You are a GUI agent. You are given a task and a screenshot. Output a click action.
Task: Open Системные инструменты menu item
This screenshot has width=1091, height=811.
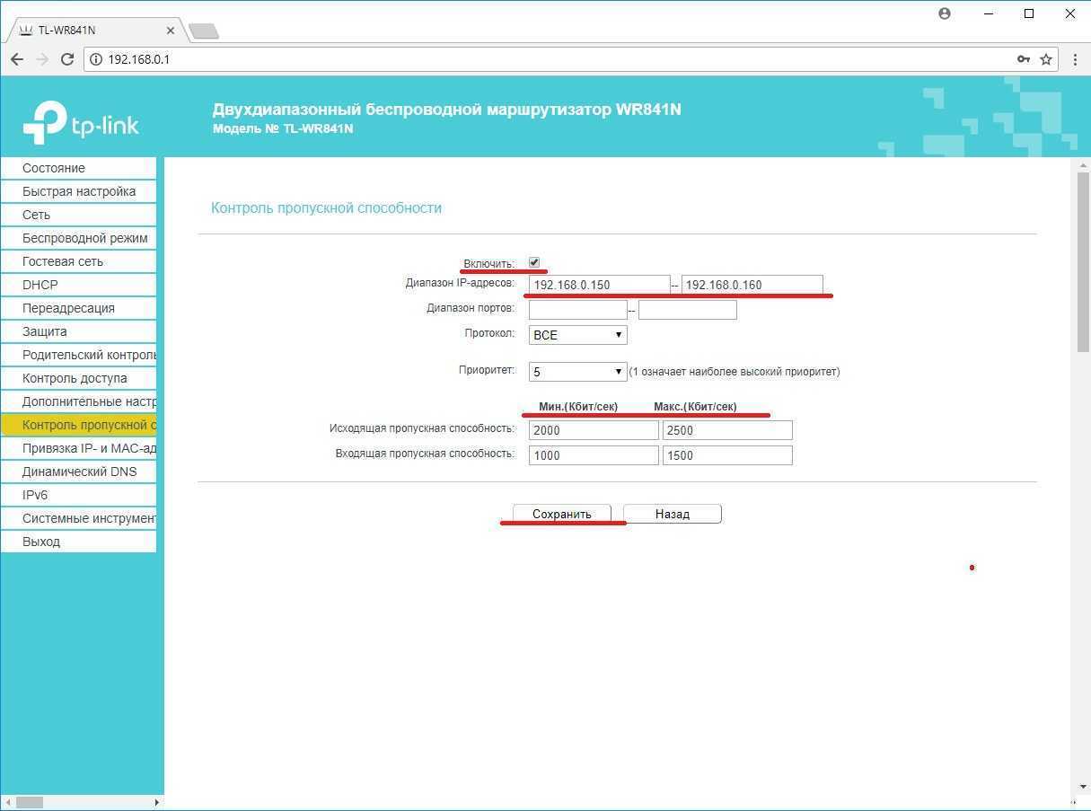click(x=79, y=518)
